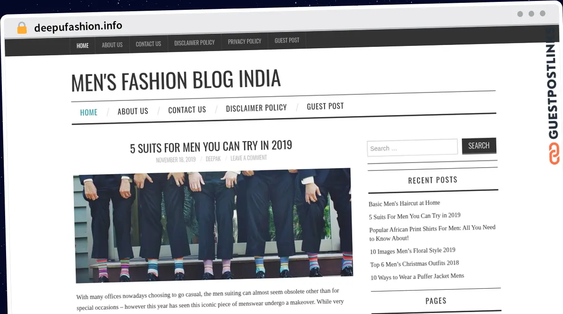Focus the Search input field

tap(412, 148)
